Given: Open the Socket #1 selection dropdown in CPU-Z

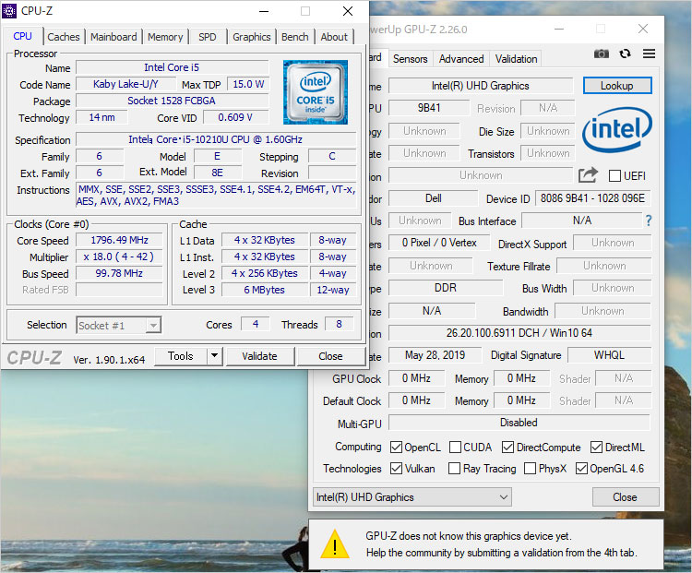Looking at the screenshot, I should coord(119,326).
